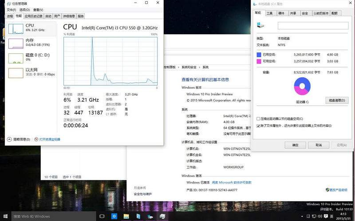Viewport: 355px width, 221px height.
Task: Click the WORKGROUP text in System window
Action: coord(233,167)
